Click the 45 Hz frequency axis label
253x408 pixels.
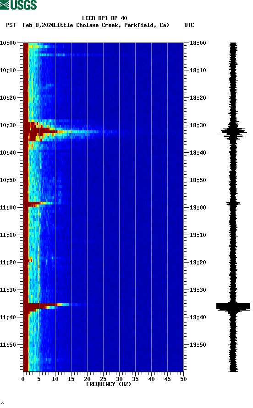point(167,379)
